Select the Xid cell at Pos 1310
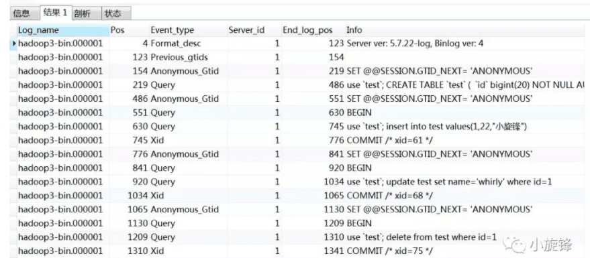The width and height of the screenshot is (590, 258). 188,251
